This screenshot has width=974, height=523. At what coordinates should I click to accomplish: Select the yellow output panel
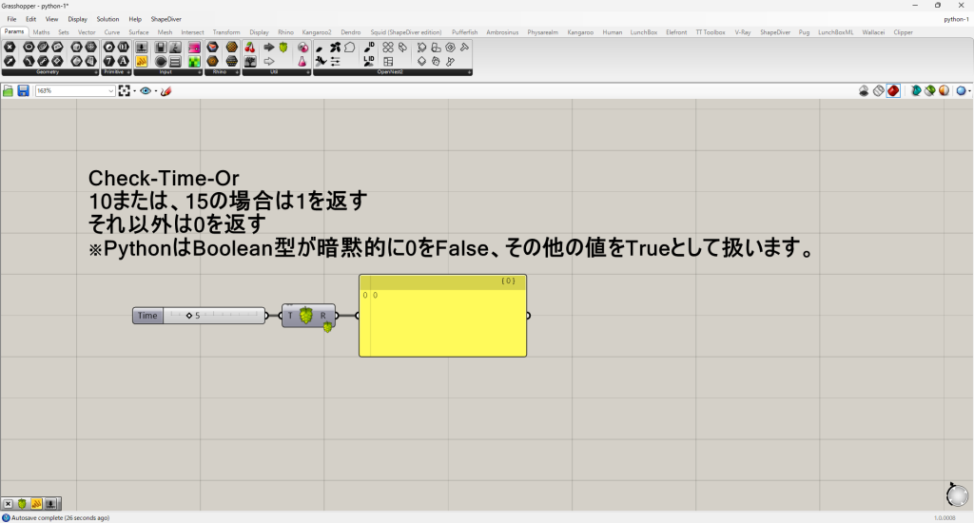(442, 323)
